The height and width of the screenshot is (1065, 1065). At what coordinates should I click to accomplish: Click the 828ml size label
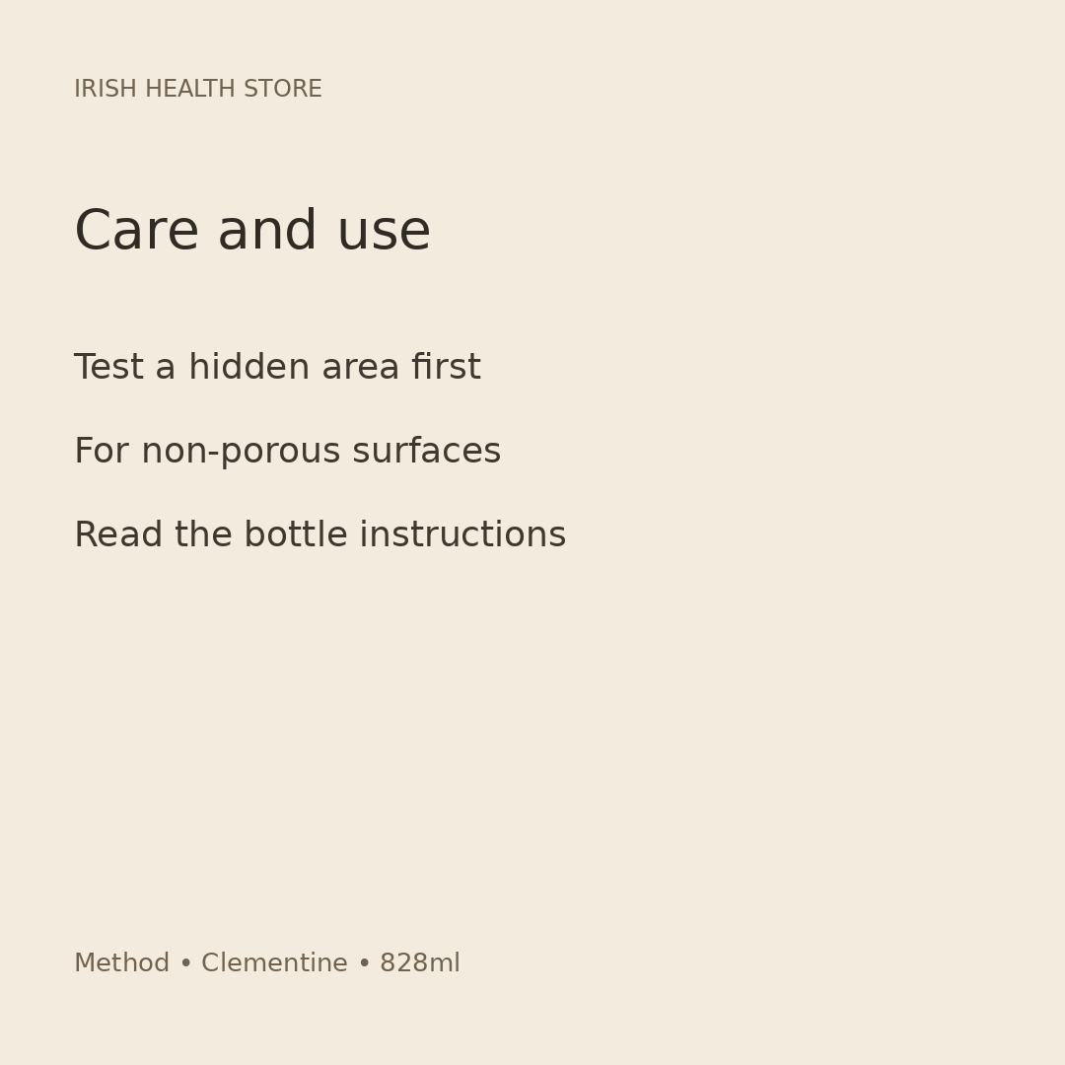(x=420, y=963)
